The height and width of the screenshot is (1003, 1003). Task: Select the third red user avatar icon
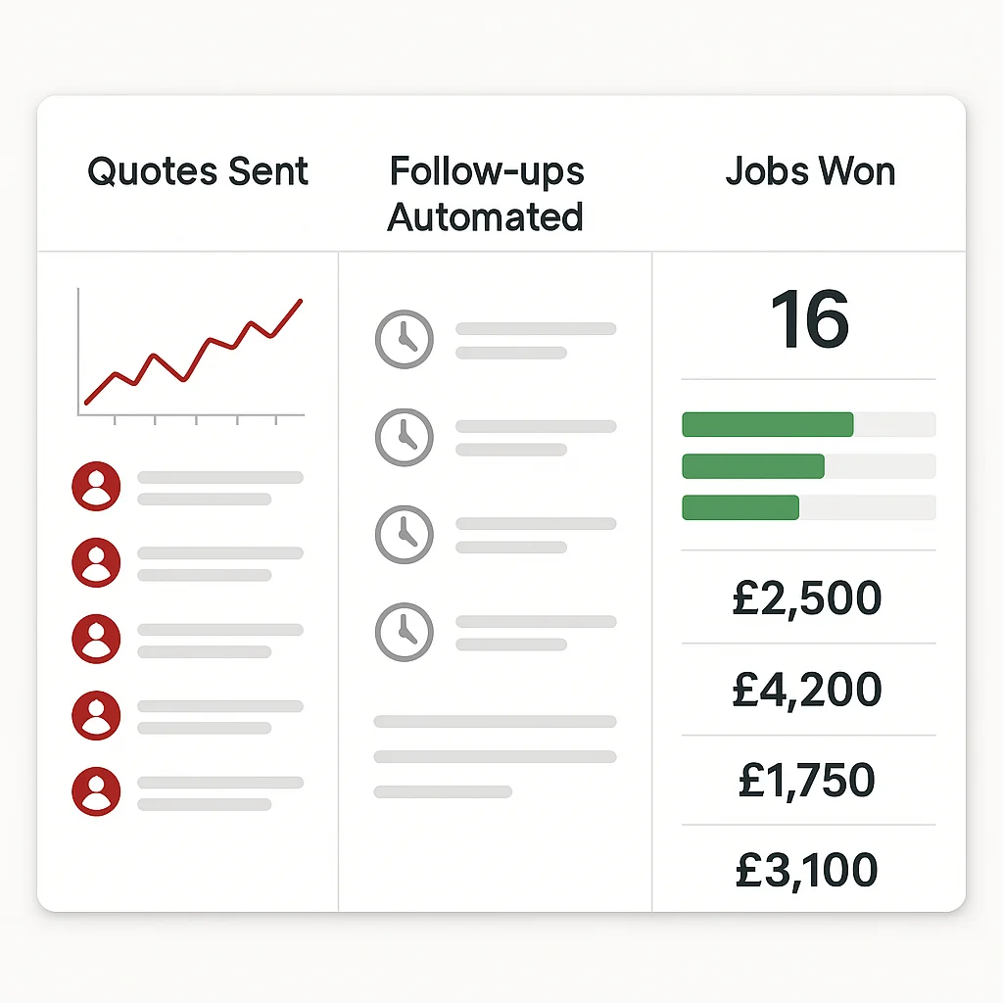(96, 639)
